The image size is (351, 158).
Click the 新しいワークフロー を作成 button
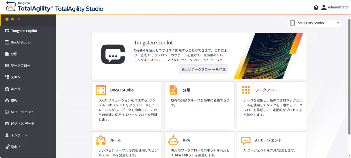click(203, 69)
